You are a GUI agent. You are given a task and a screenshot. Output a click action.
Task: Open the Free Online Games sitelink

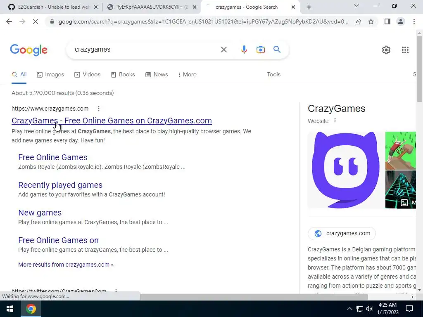pyautogui.click(x=53, y=157)
